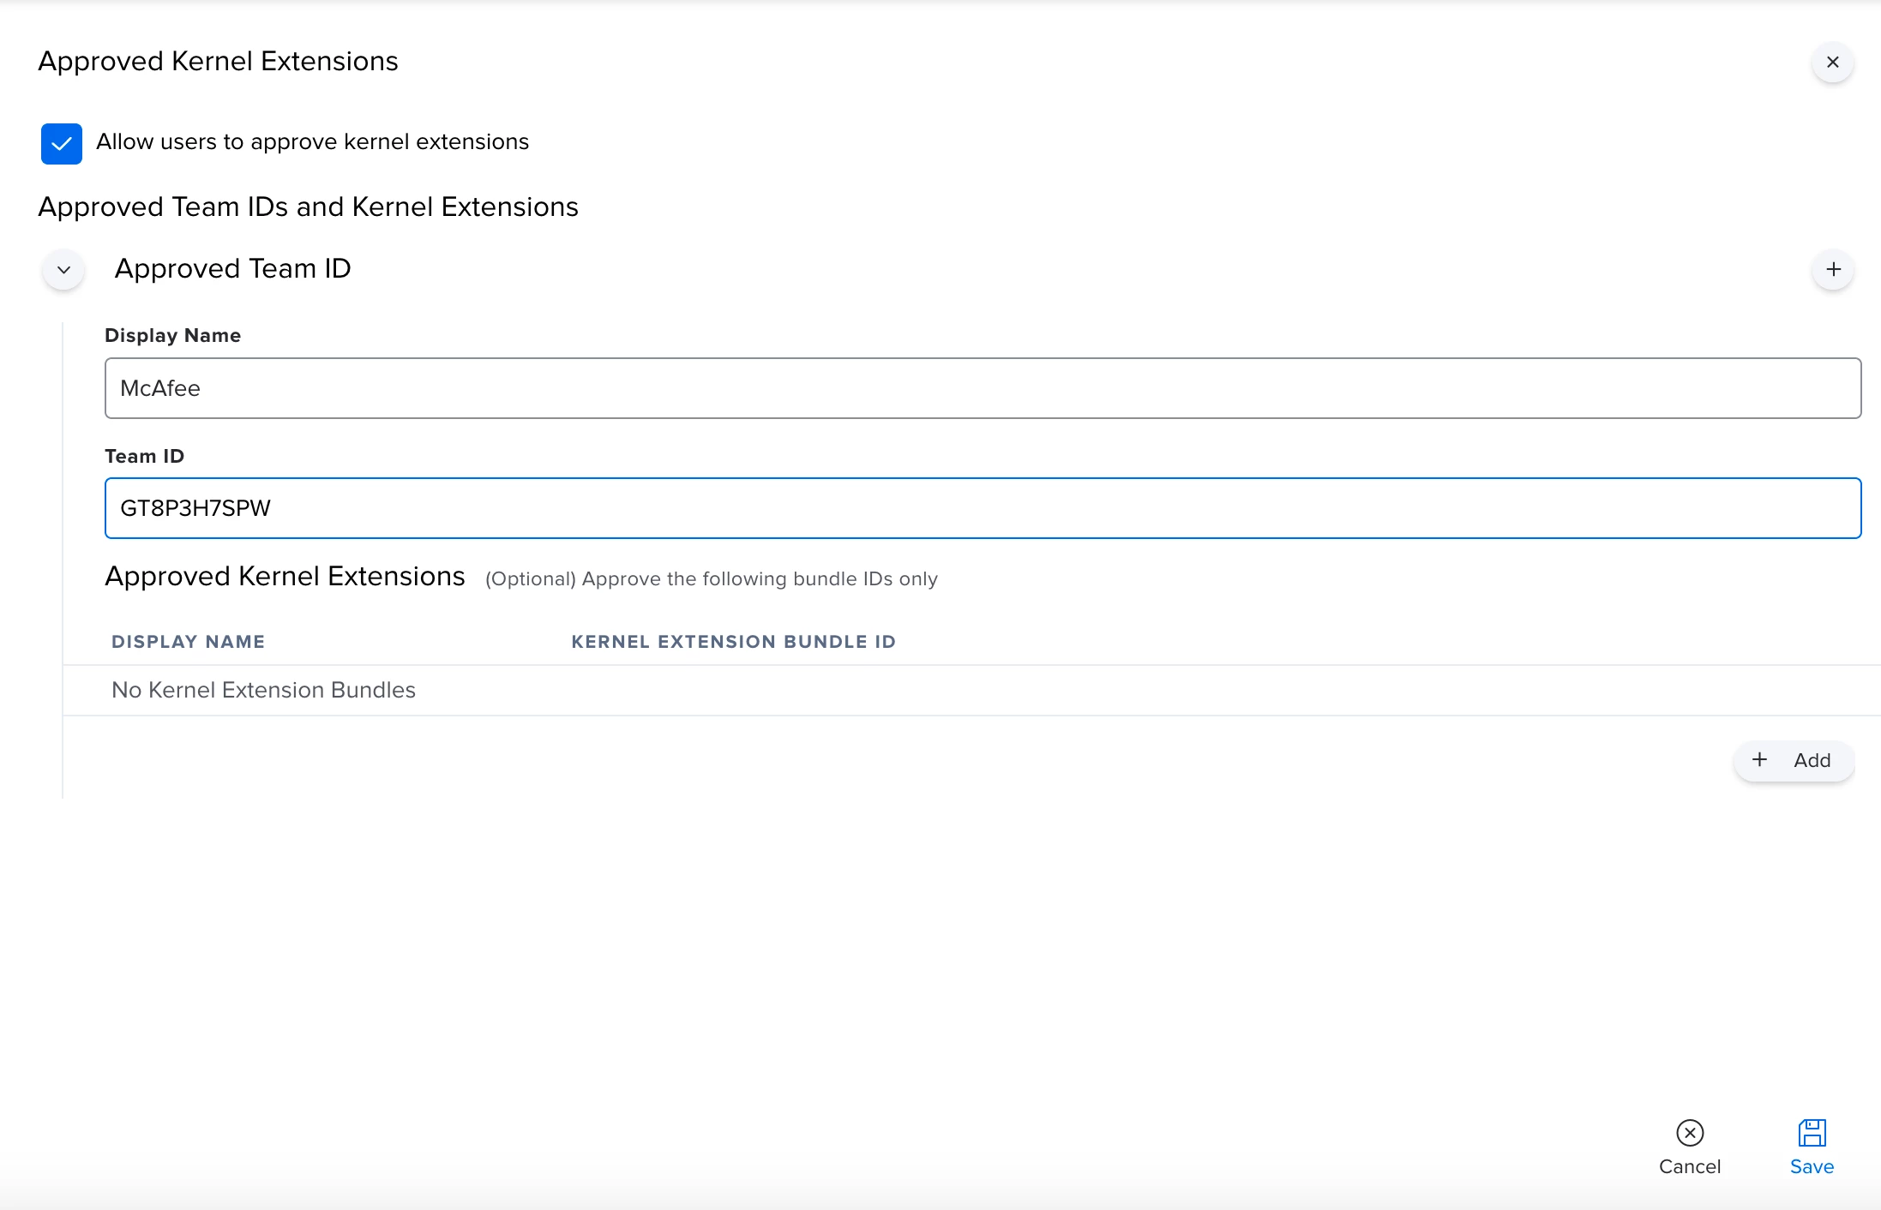Close the Approved Kernel Extensions dialog
Screen dimensions: 1881x1210
click(1832, 63)
